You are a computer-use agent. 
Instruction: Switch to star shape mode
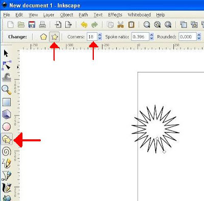55,37
